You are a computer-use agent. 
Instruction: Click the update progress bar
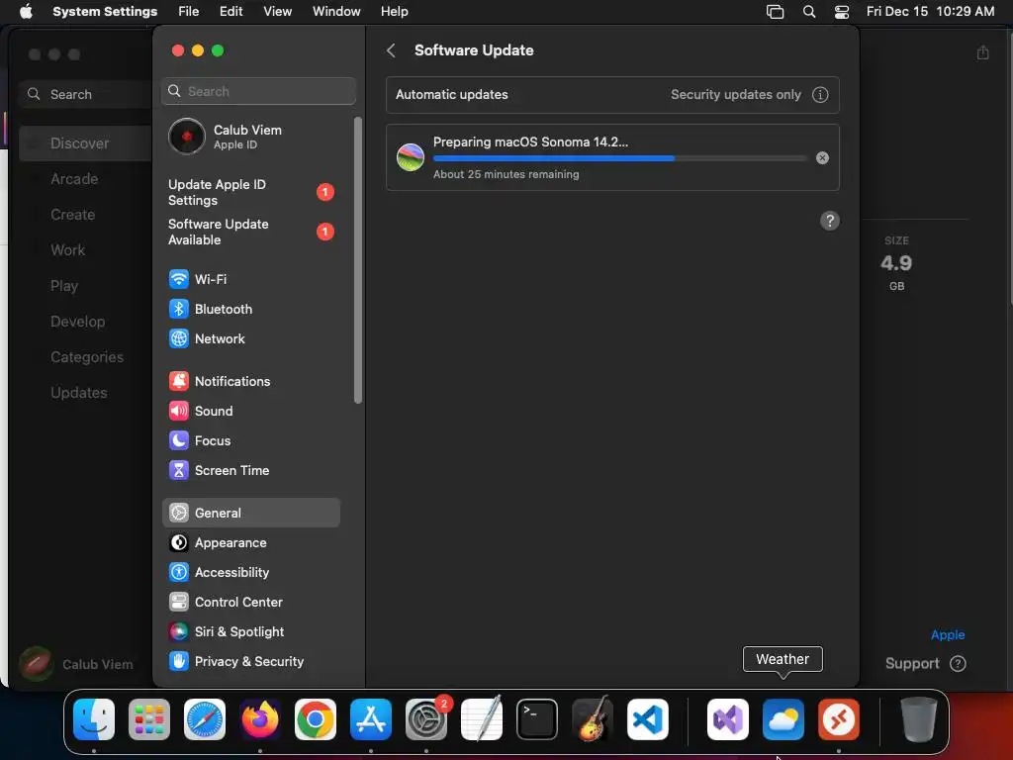pyautogui.click(x=619, y=157)
